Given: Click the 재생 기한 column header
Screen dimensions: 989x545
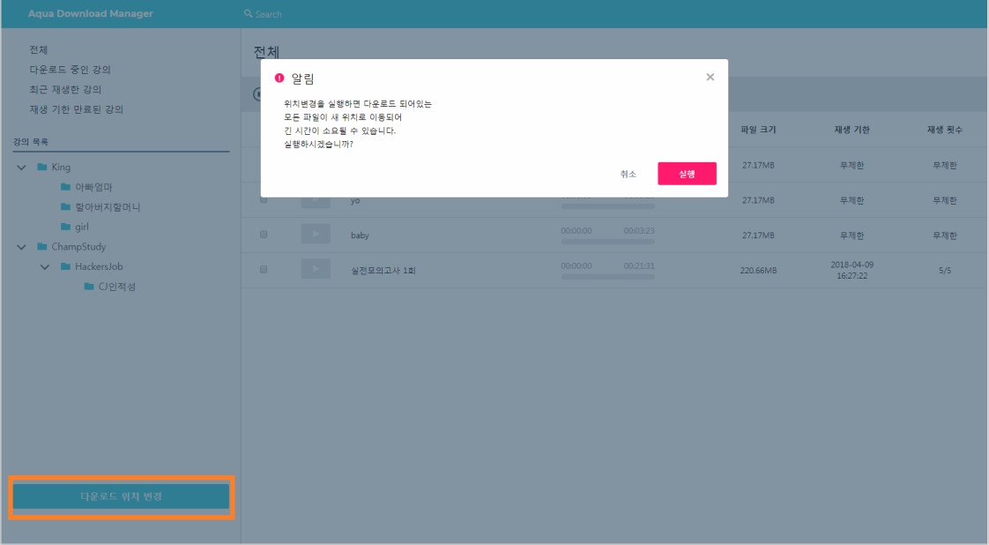Looking at the screenshot, I should click(852, 130).
